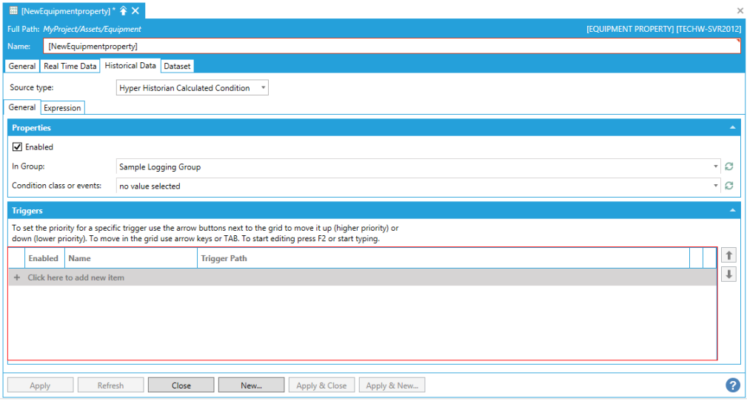Uncheck the Enabled checkbox in Properties
This screenshot has width=747, height=401.
click(x=18, y=147)
